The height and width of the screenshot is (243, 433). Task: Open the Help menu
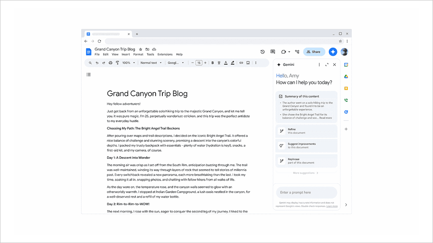[x=179, y=54]
